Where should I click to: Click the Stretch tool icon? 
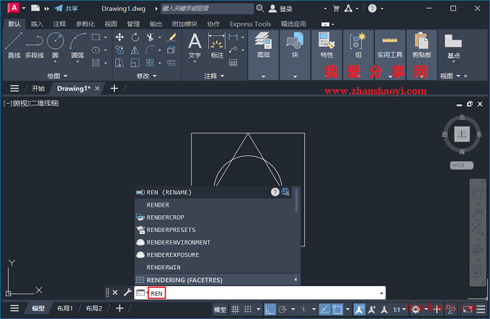point(120,63)
